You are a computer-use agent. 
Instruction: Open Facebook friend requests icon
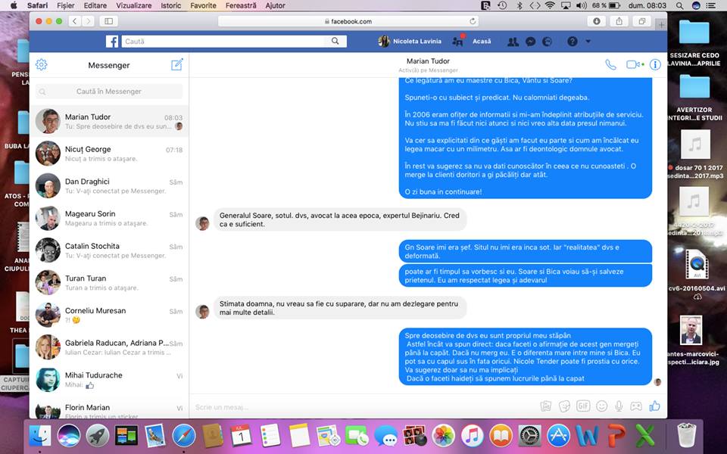pyautogui.click(x=513, y=42)
